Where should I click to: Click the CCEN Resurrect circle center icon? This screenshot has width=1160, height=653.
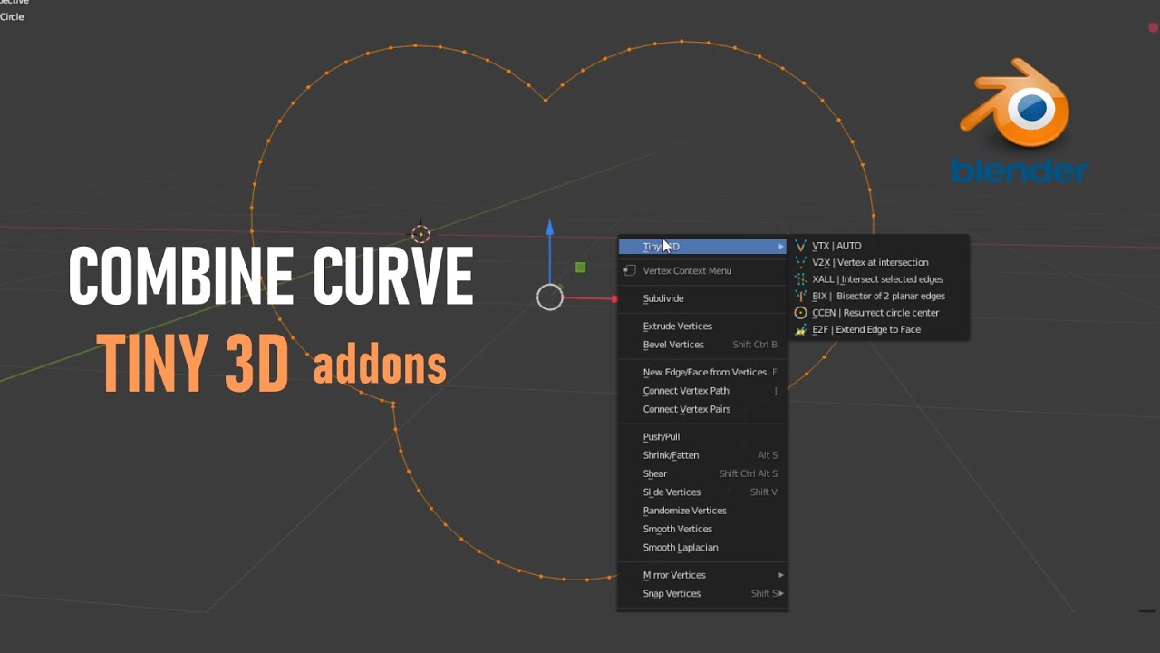click(x=800, y=313)
